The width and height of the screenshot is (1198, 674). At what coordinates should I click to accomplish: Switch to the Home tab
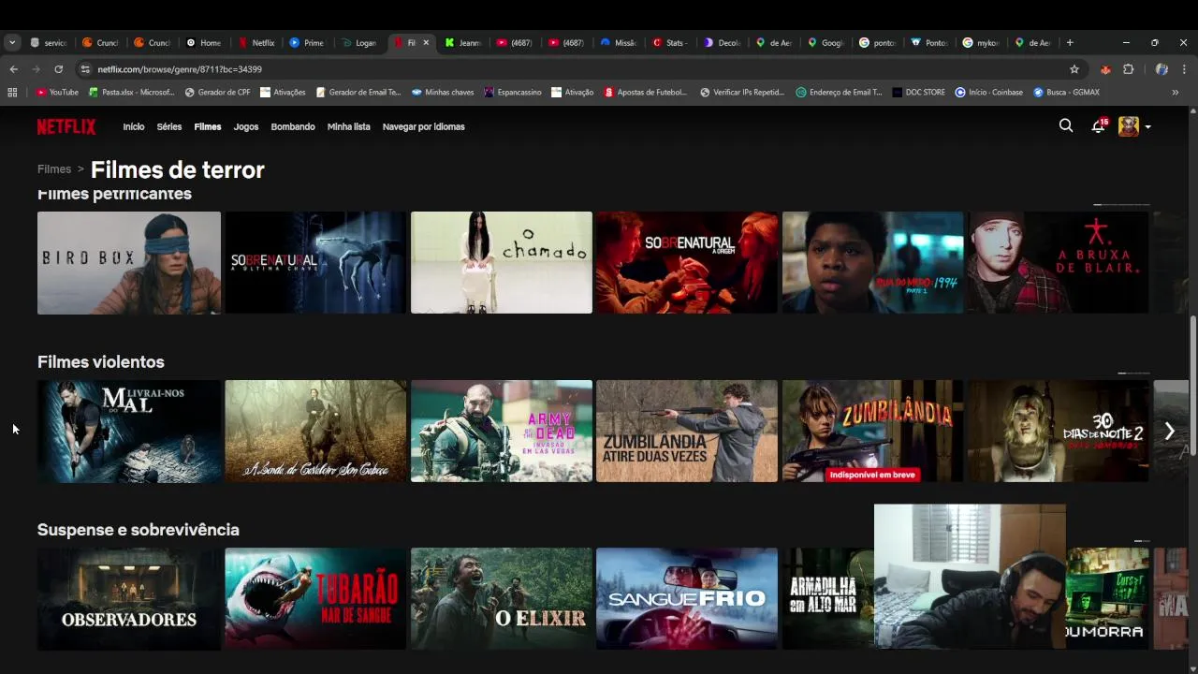(204, 42)
